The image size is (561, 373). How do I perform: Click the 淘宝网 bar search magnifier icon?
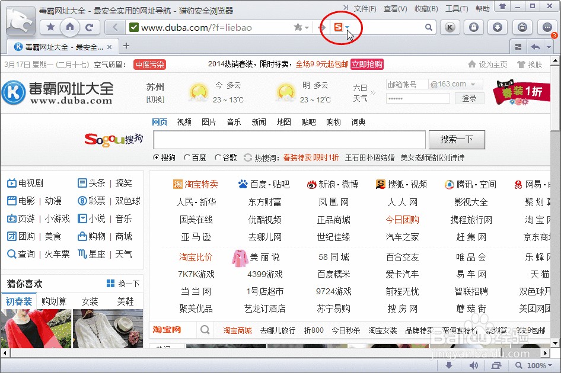tap(205, 330)
